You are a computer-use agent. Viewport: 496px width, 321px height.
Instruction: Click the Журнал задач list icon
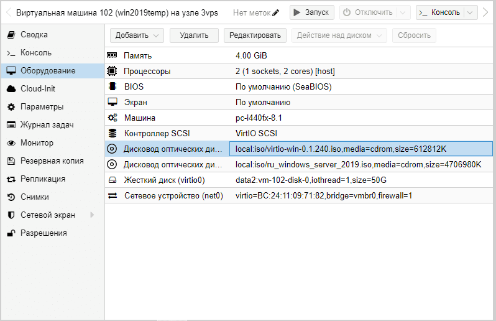click(11, 125)
